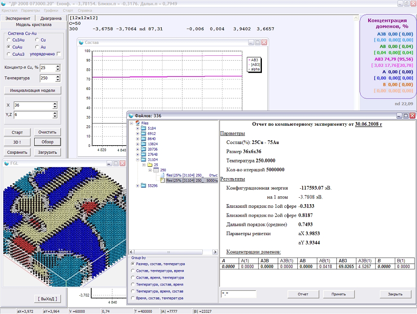This screenshot has width=417, height=314.
Task: Switch to the Эксперимент tab
Action: [18, 18]
